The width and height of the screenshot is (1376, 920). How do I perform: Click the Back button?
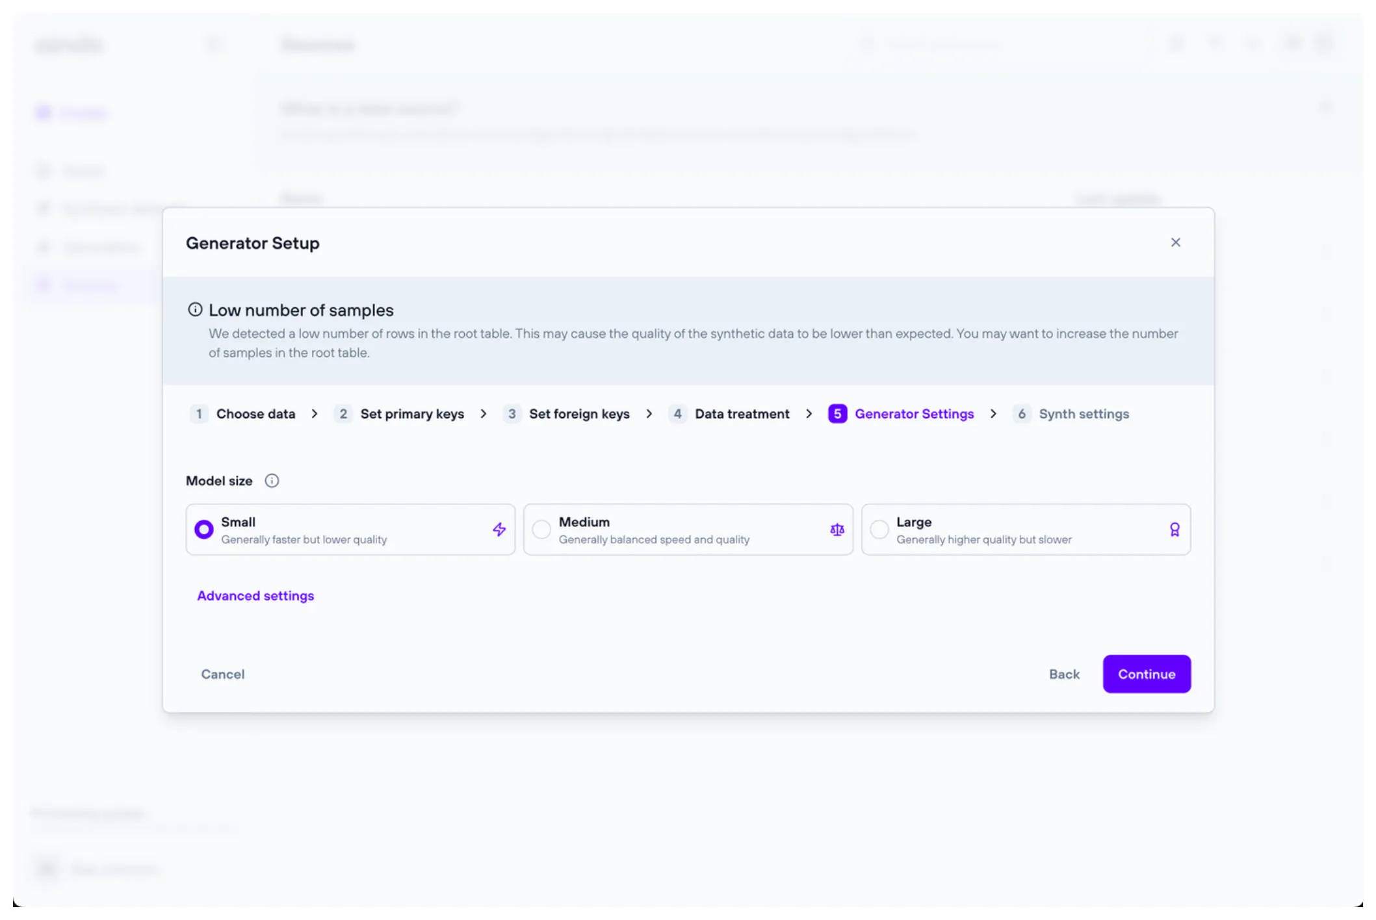pyautogui.click(x=1064, y=674)
